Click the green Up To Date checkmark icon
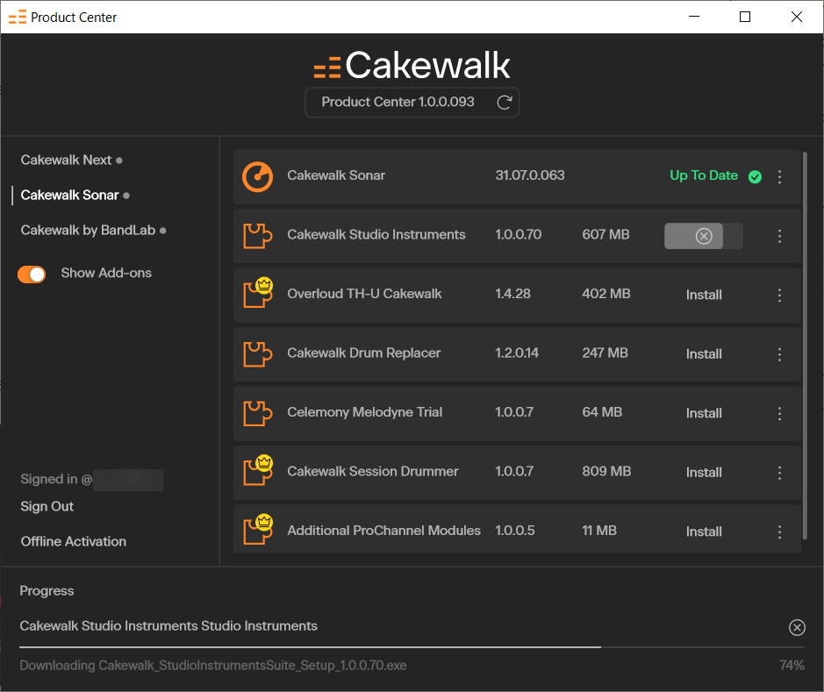824x692 pixels. (756, 177)
